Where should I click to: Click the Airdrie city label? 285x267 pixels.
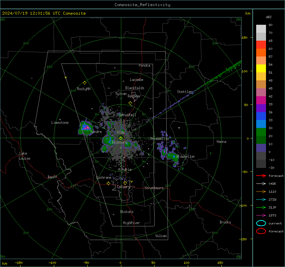(x=125, y=170)
